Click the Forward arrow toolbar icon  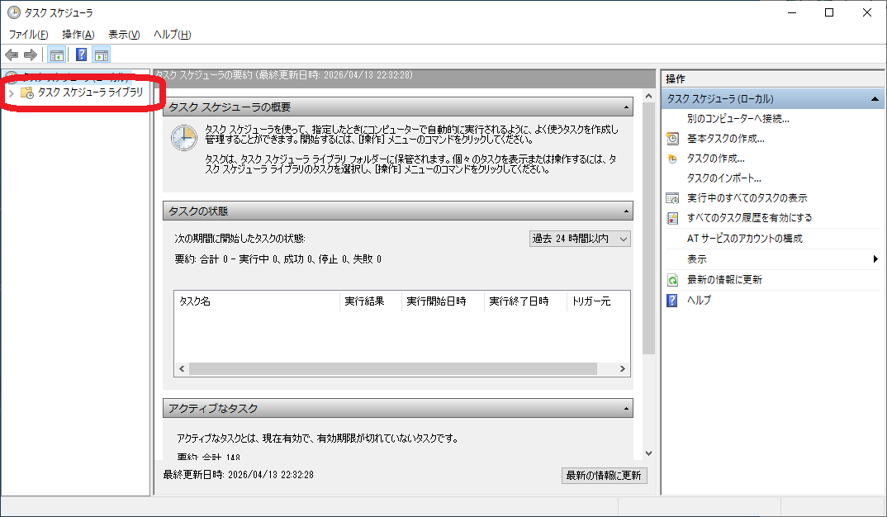31,55
